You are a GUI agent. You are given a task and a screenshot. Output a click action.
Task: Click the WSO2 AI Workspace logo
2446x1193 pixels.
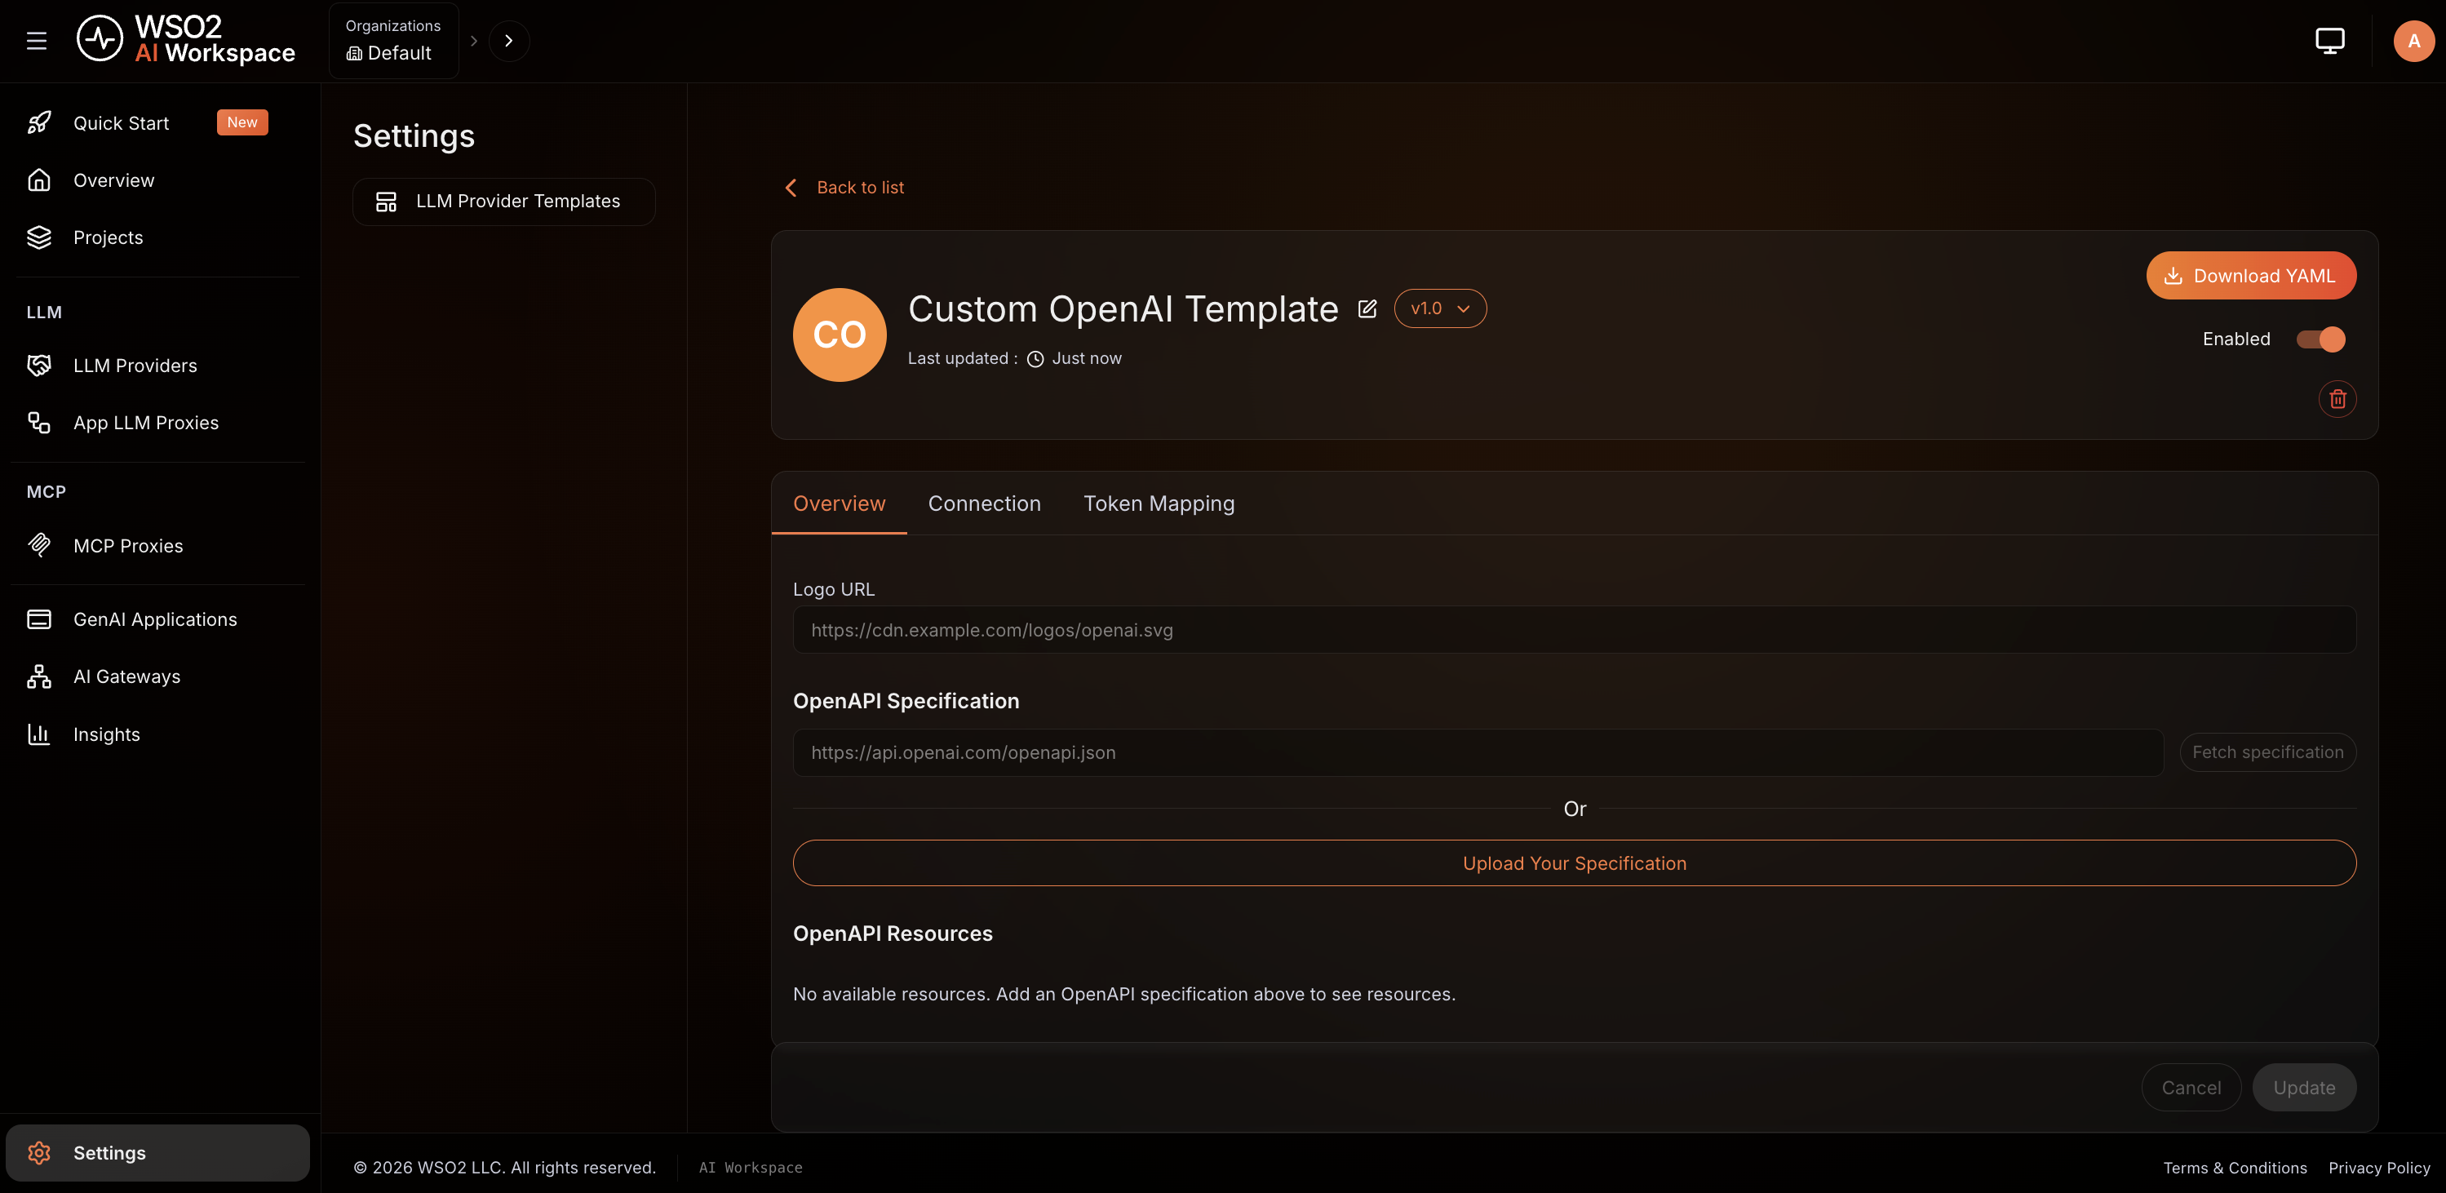(x=186, y=40)
